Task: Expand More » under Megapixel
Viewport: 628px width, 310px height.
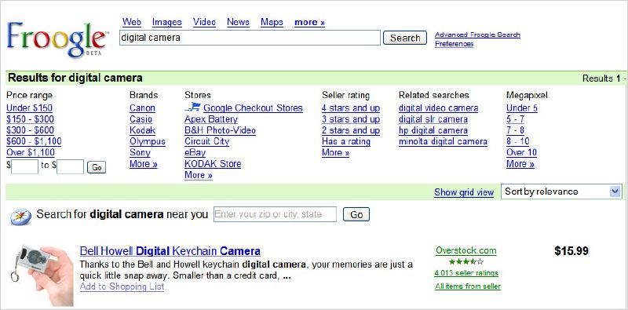Action: pos(520,164)
